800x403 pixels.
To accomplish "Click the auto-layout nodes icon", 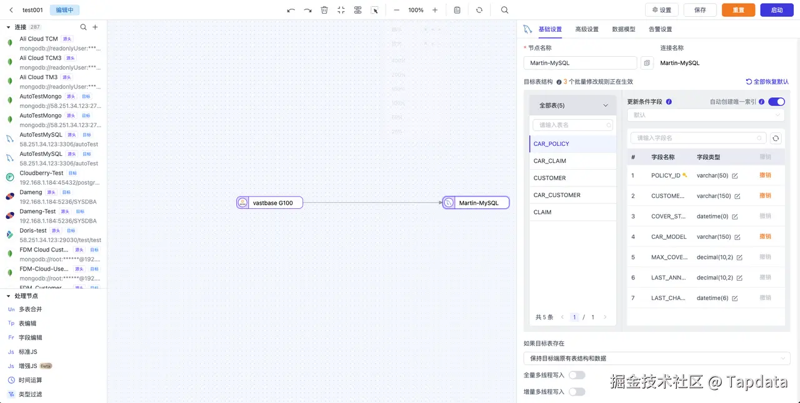I will click(357, 10).
